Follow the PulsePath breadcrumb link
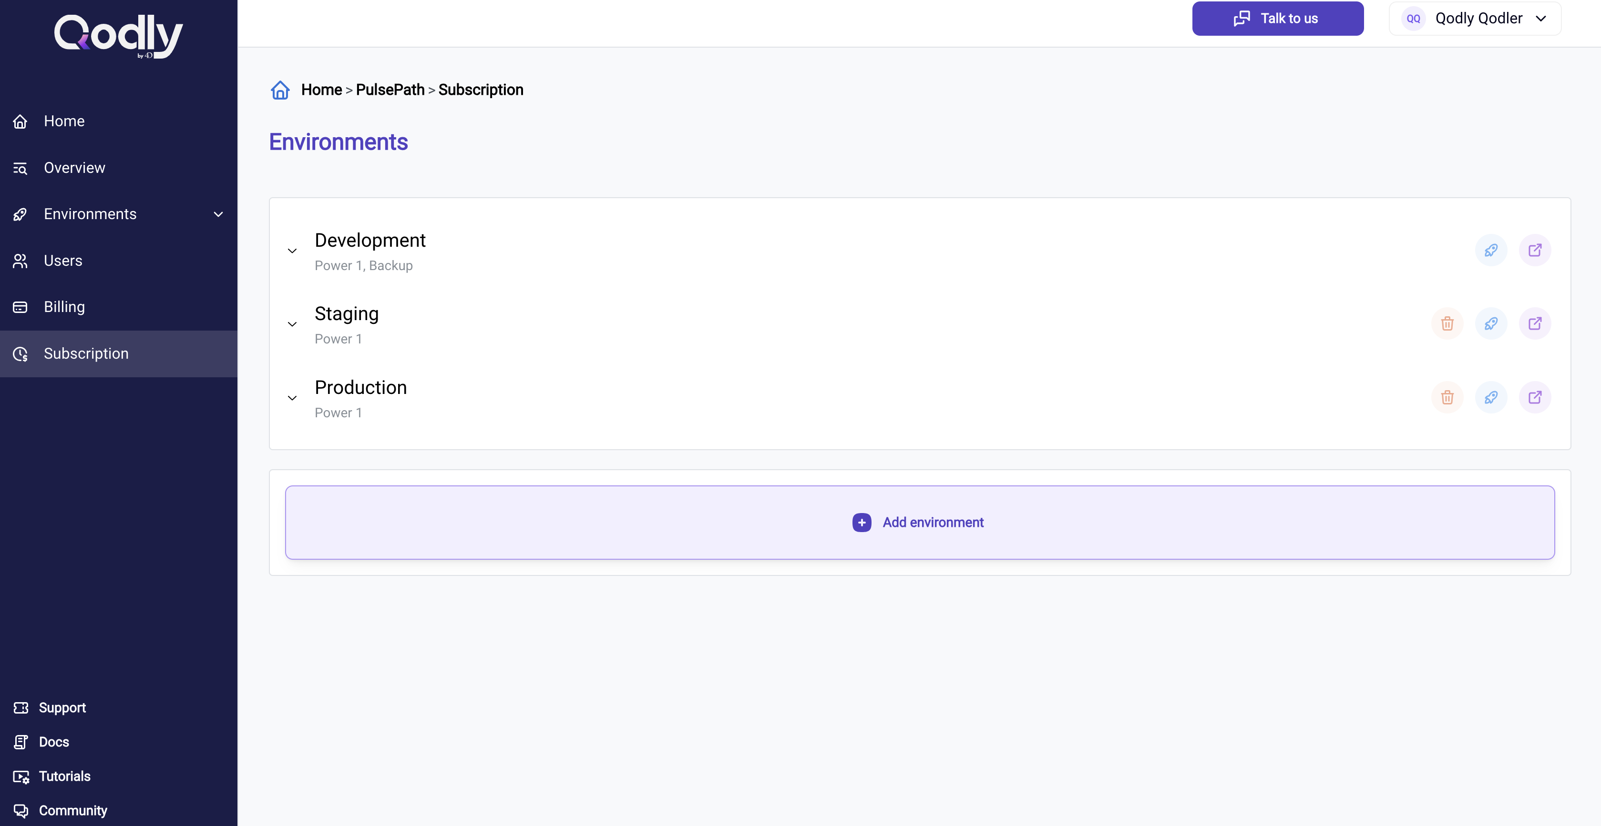 pos(390,90)
